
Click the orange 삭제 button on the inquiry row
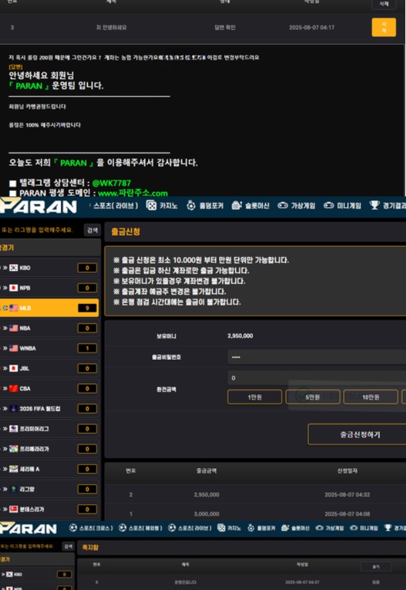click(x=383, y=27)
